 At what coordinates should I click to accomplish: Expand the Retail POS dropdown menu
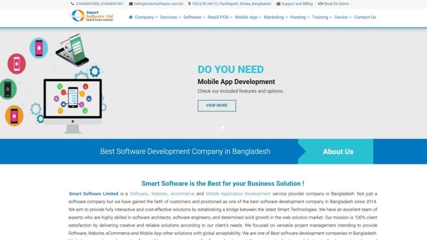(x=220, y=17)
